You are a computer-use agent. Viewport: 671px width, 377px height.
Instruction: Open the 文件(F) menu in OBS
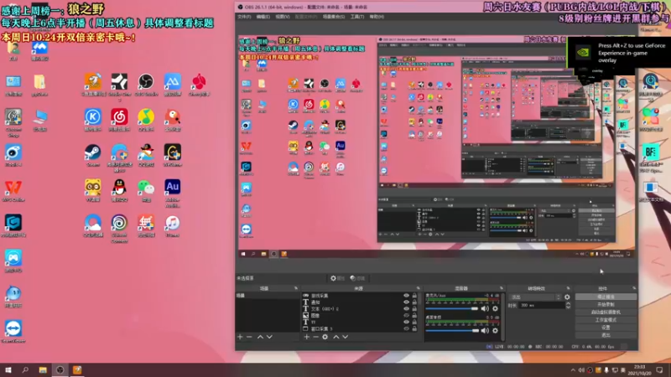tap(244, 17)
